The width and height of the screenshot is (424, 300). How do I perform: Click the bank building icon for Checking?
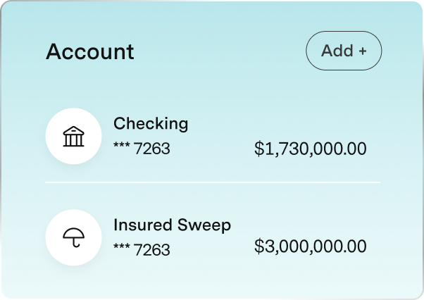pyautogui.click(x=73, y=136)
